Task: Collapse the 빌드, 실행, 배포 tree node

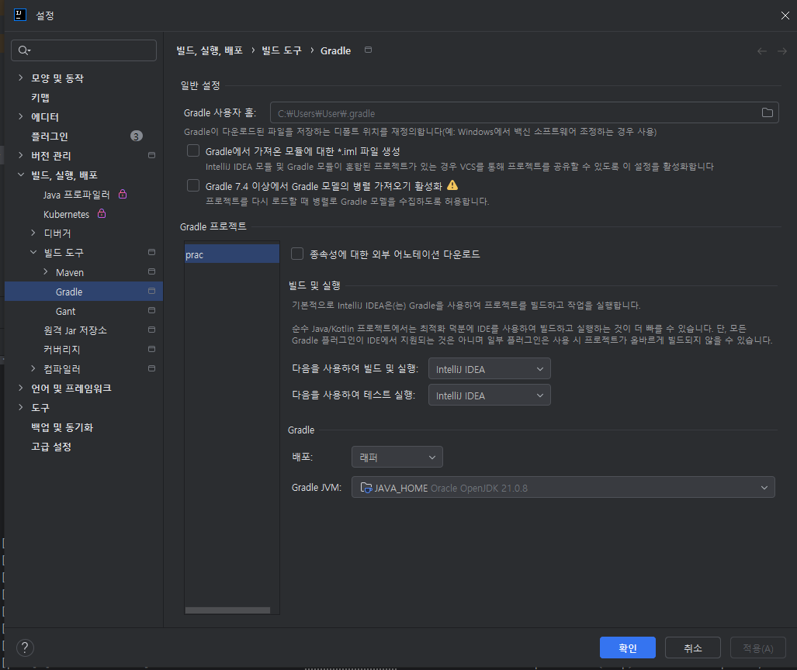Action: click(21, 174)
